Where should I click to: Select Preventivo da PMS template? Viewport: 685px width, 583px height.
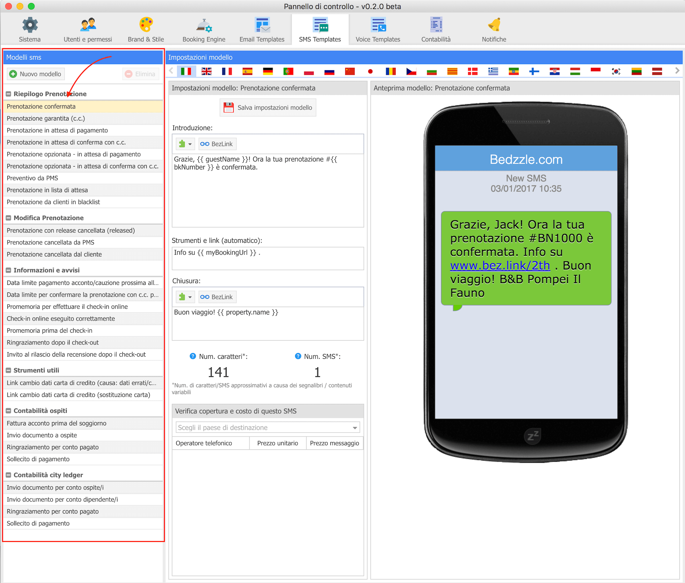pos(32,178)
